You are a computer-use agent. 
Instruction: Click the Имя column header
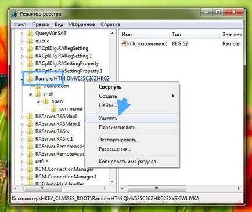coord(144,35)
